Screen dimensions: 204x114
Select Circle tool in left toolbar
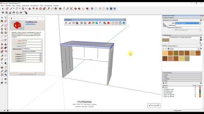pyautogui.click(x=2, y=33)
